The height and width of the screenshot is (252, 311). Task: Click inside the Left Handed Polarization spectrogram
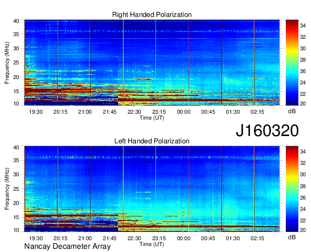point(152,189)
